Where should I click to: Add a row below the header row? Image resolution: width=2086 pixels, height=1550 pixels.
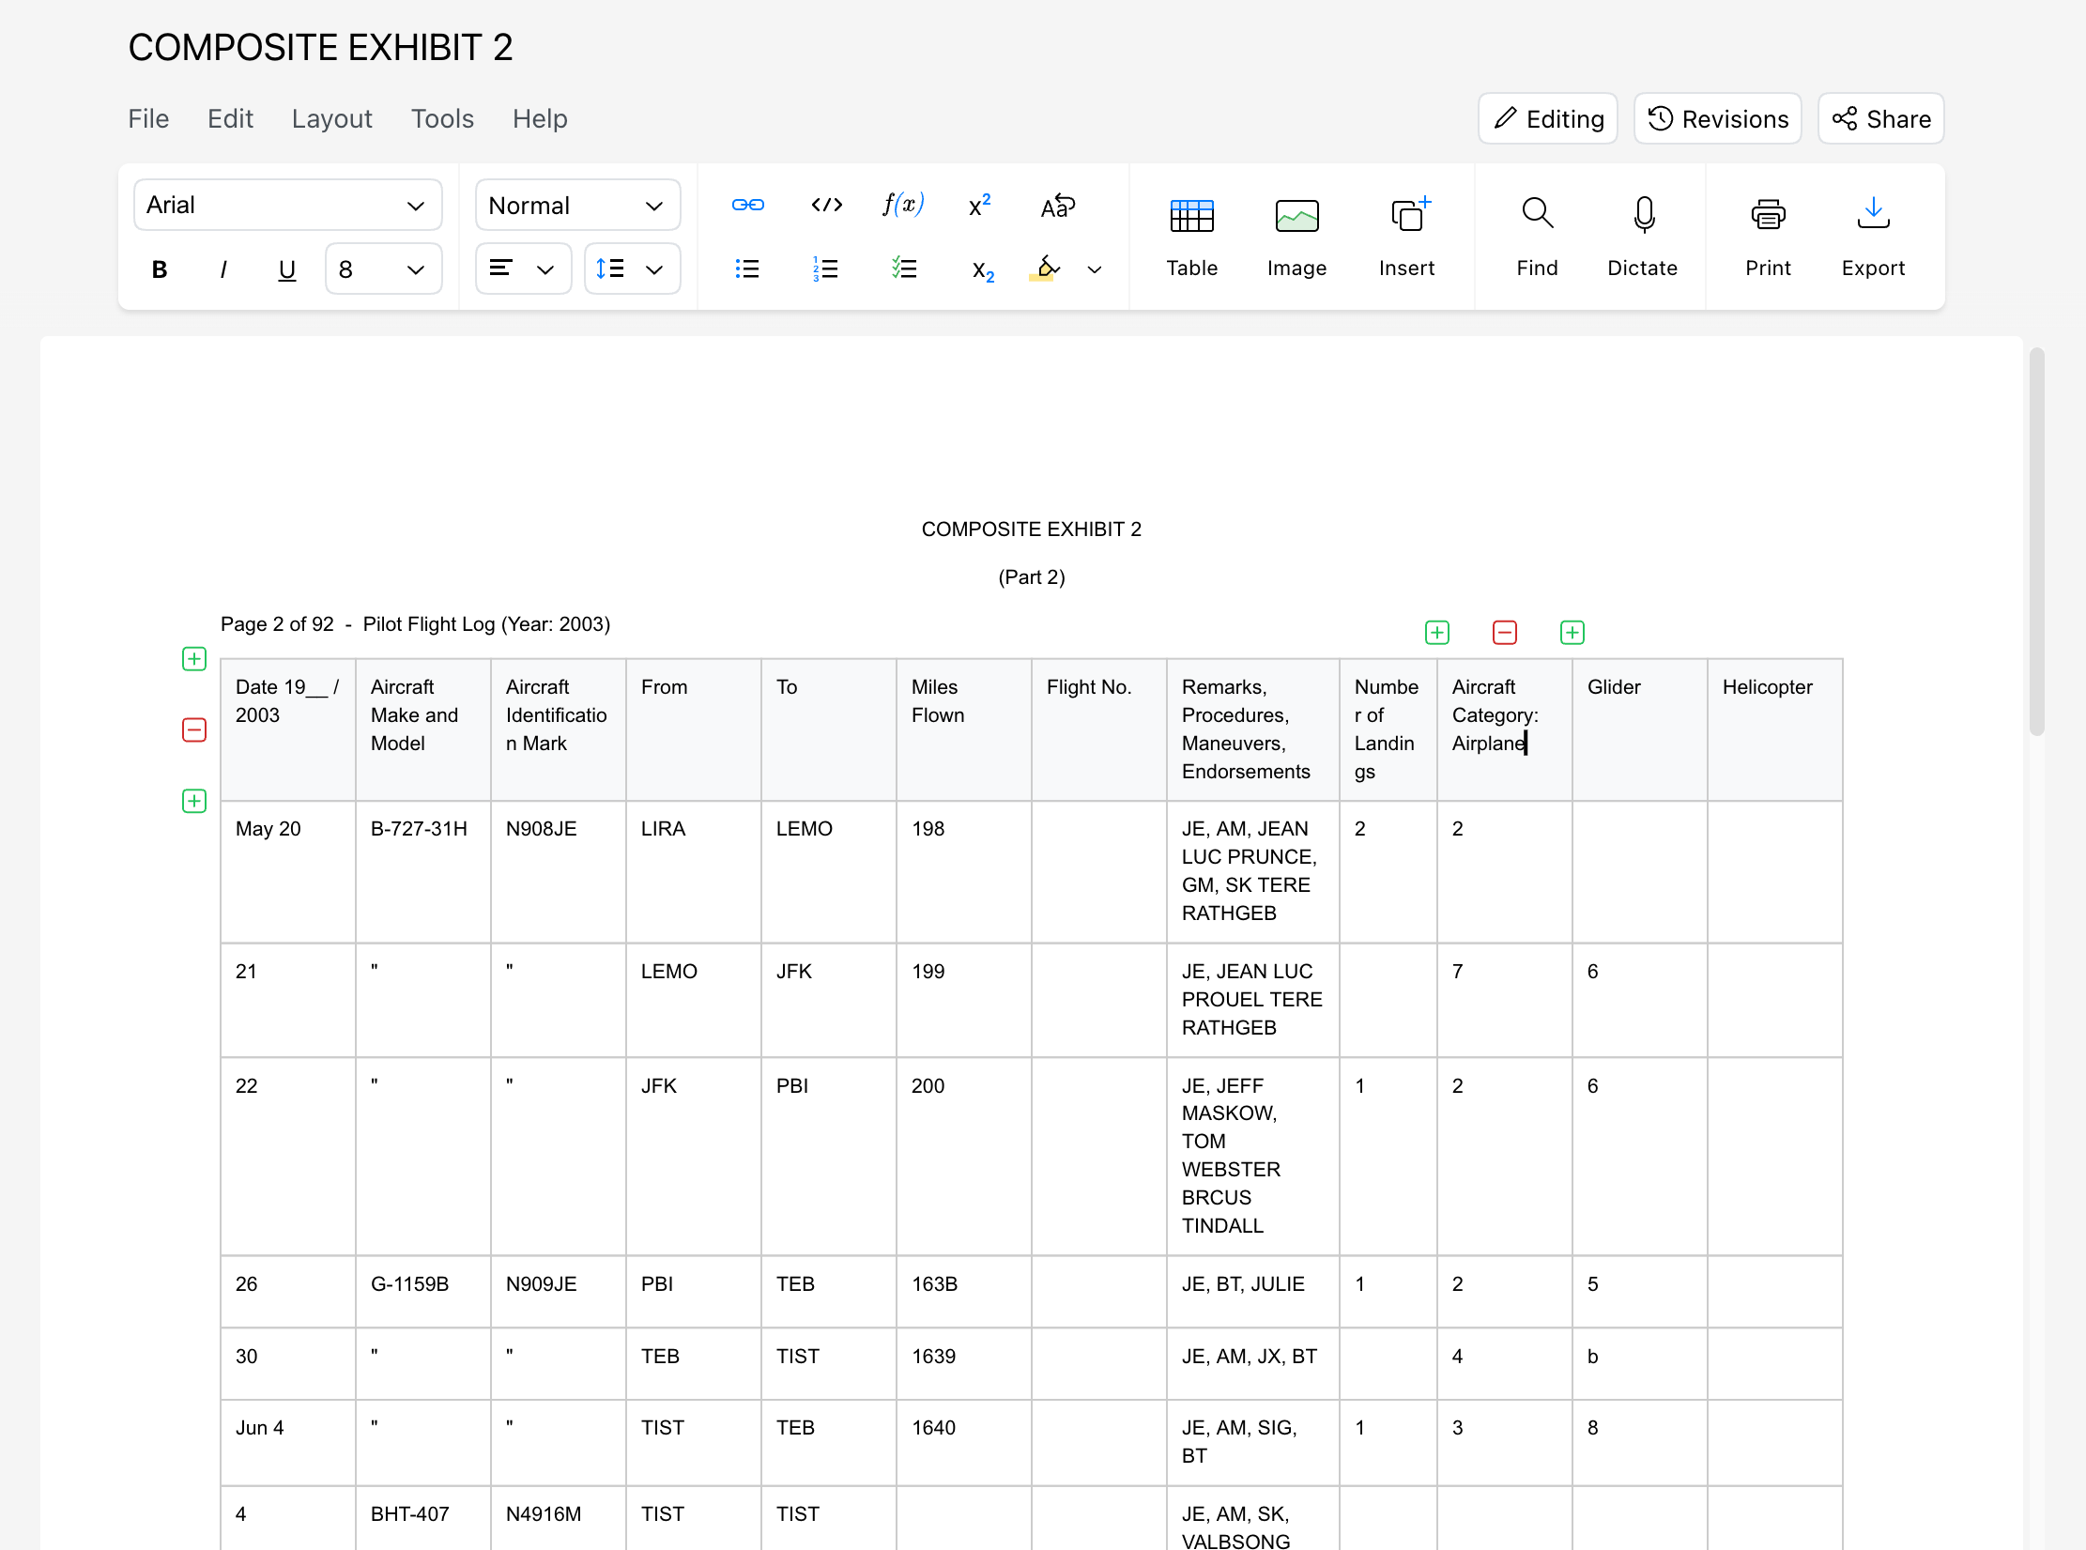pos(194,801)
